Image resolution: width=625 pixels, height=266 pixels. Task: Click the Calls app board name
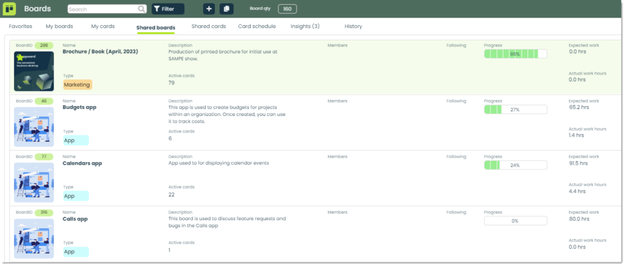pyautogui.click(x=75, y=218)
